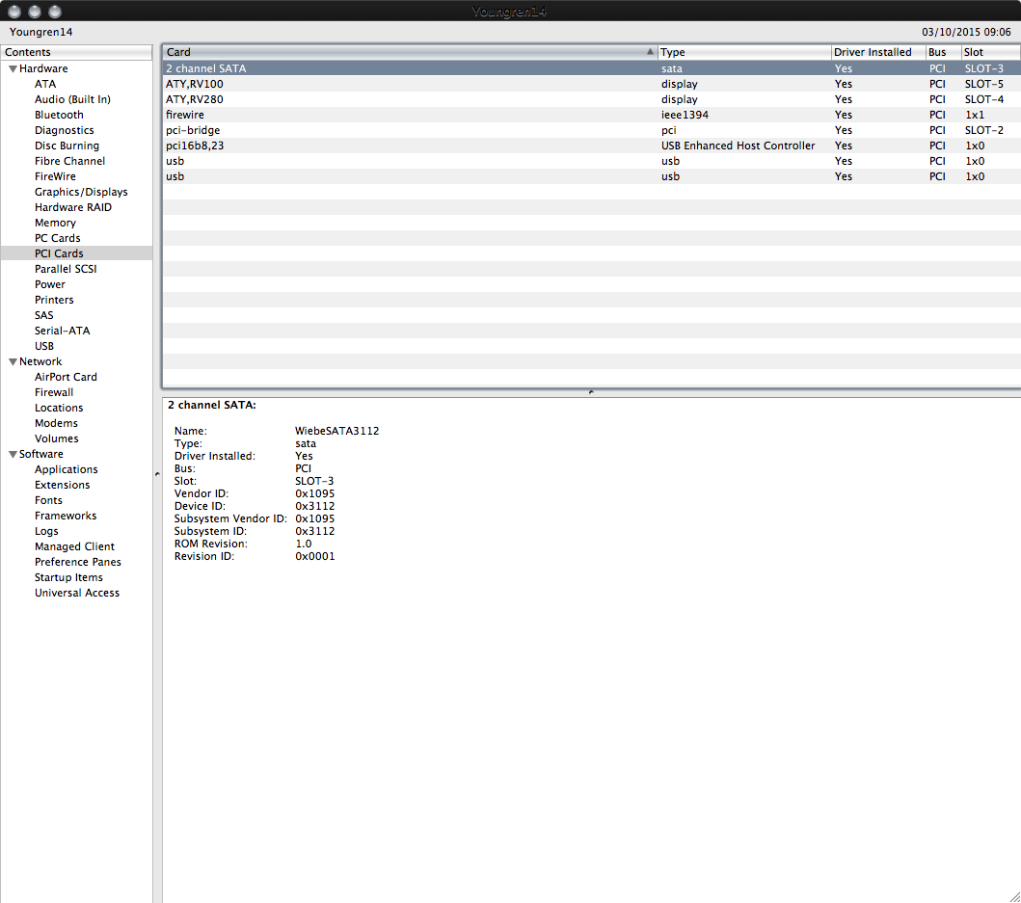1021x903 pixels.
Task: Select Startup Items under Software
Action: coord(68,578)
